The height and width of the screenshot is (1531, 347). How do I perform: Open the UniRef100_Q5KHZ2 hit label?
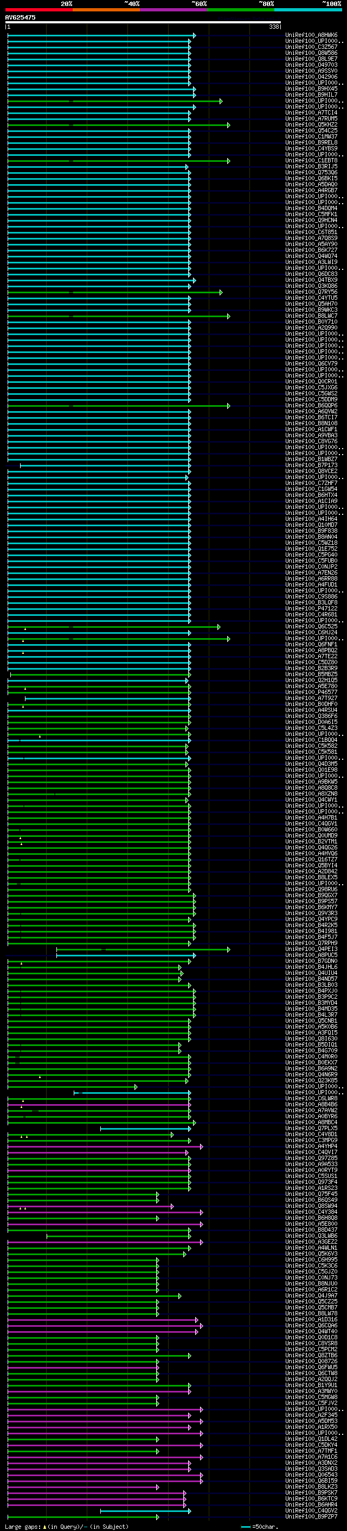tap(311, 125)
